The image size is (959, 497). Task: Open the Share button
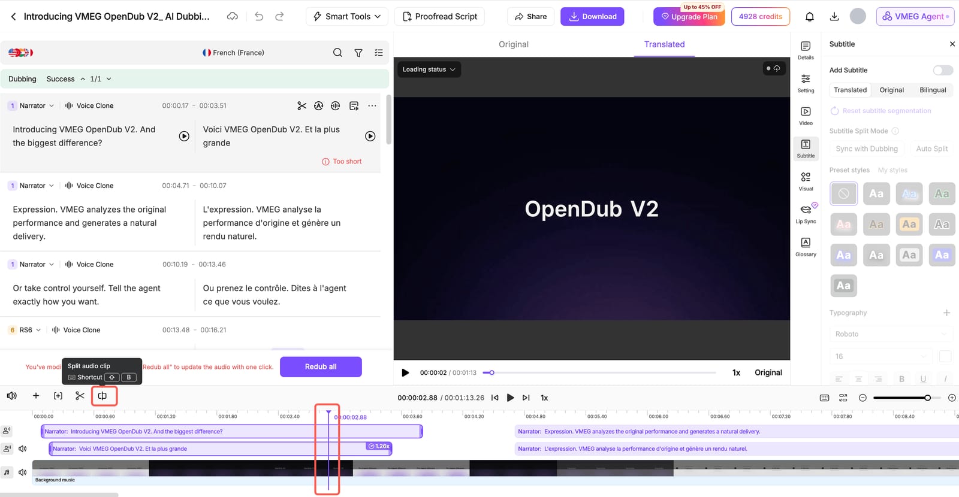click(x=530, y=17)
